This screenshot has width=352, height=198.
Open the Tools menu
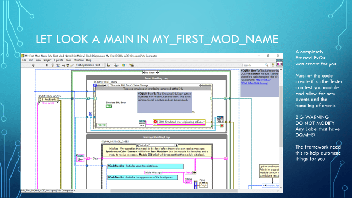[x=68, y=60]
